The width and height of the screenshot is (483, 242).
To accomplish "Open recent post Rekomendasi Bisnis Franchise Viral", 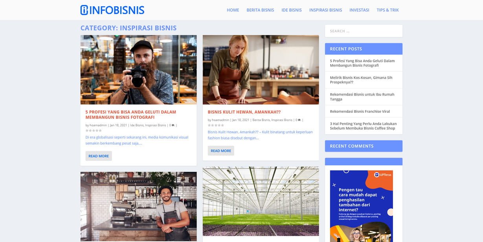I will coord(360,111).
